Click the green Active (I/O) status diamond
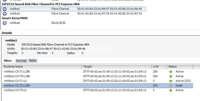The height and width of the screenshot is (101, 200). click(x=171, y=81)
